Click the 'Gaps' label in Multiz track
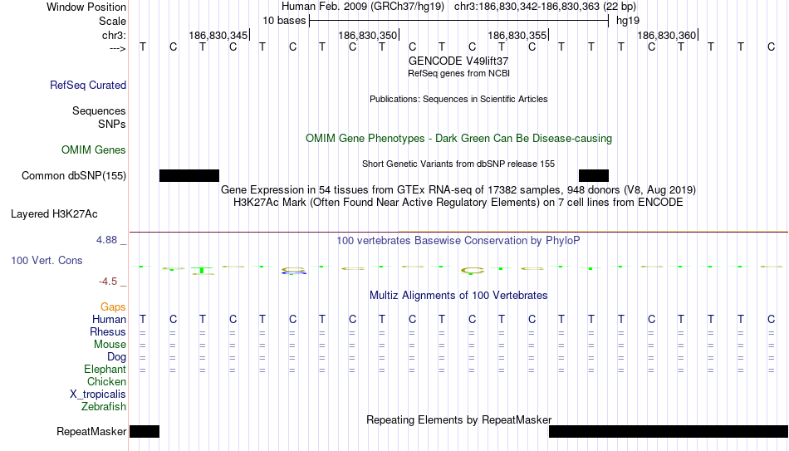 (113, 307)
